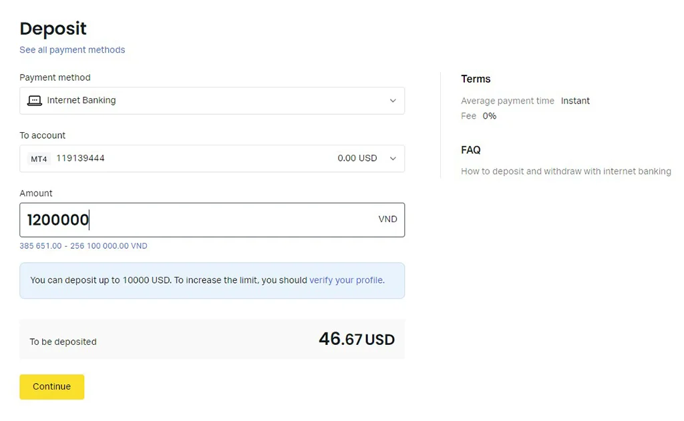Open the internet banking deposit FAQ article
684x421 pixels.
[566, 171]
